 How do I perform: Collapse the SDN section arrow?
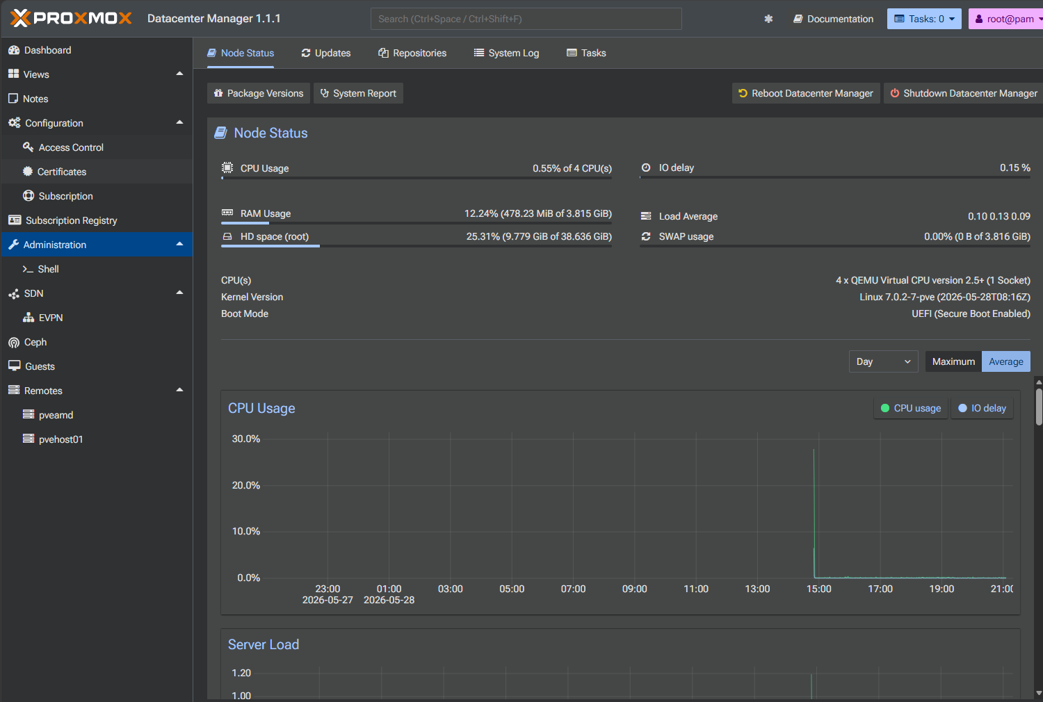179,293
